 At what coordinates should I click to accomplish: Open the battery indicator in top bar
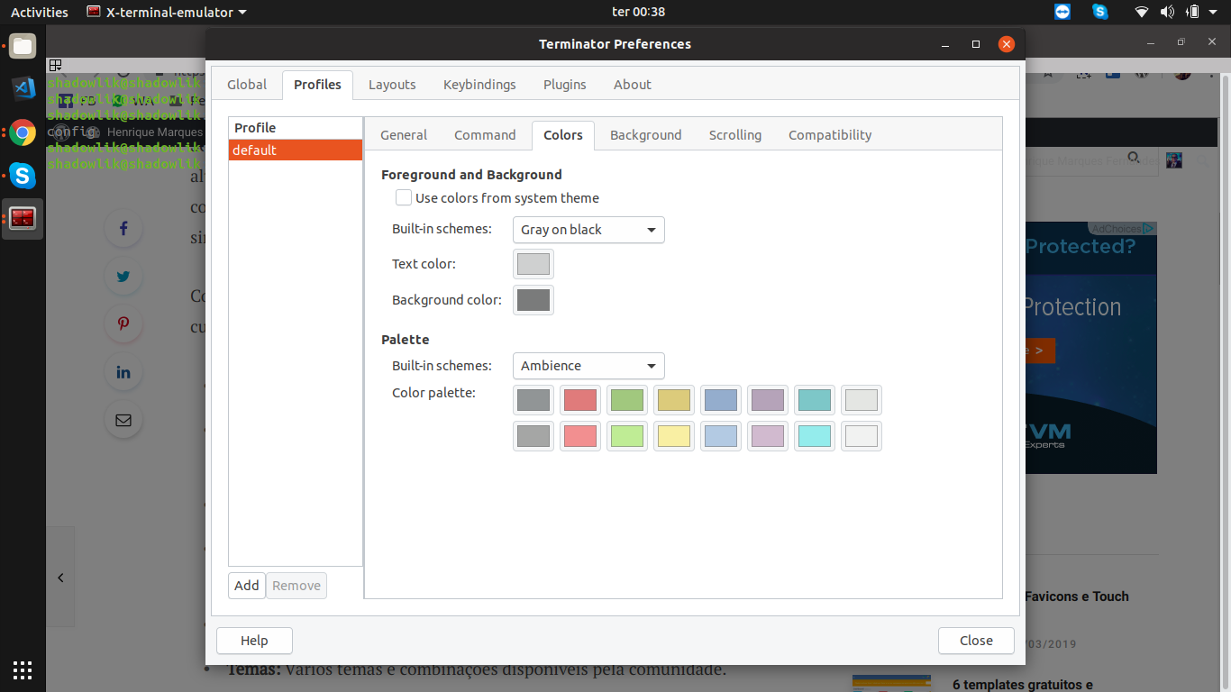tap(1192, 12)
